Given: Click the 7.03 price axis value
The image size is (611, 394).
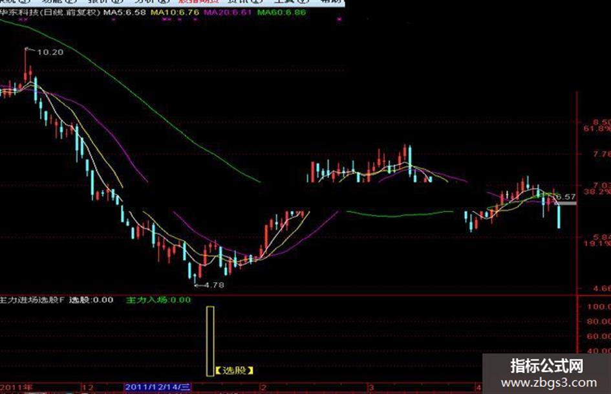Looking at the screenshot, I should point(602,185).
